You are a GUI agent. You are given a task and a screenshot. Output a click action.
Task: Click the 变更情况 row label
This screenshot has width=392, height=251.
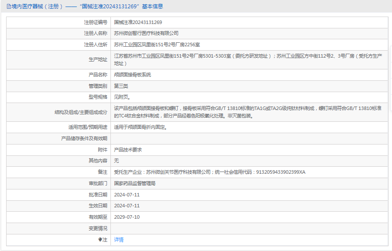click(98, 228)
